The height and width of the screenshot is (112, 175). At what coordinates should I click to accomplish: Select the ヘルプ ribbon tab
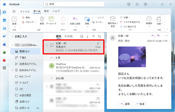pos(56,11)
